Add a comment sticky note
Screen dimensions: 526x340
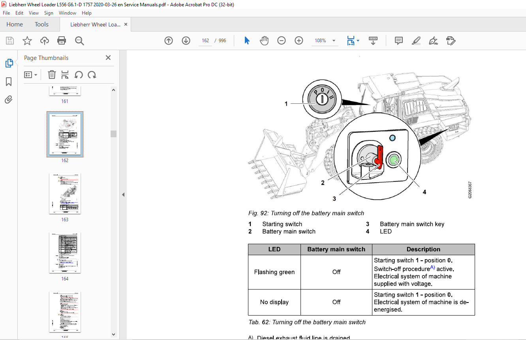(399, 41)
